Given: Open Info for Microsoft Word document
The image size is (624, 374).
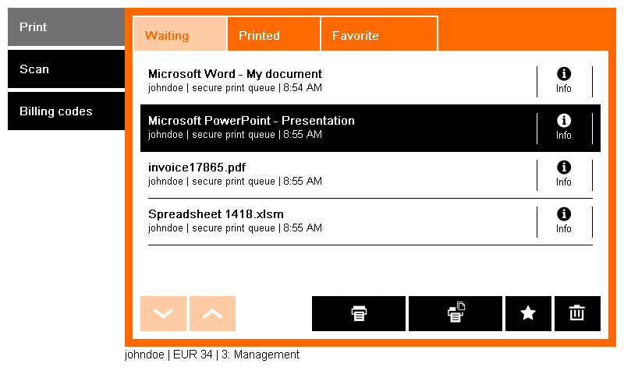Looking at the screenshot, I should coord(564,81).
